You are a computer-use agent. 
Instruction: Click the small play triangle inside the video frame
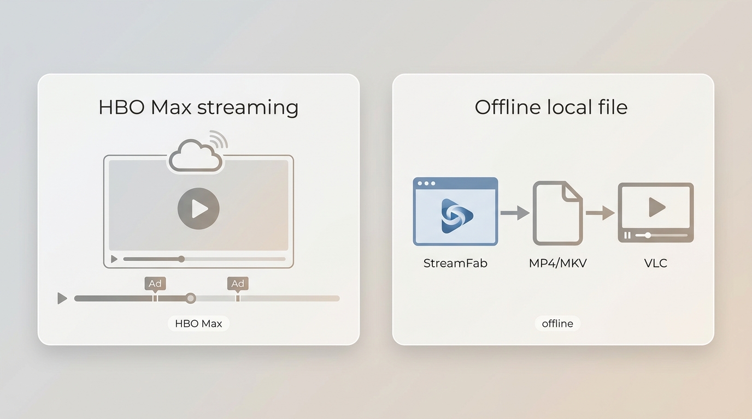[x=114, y=259]
